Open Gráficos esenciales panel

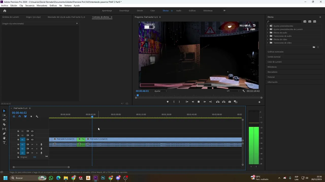click(x=275, y=52)
